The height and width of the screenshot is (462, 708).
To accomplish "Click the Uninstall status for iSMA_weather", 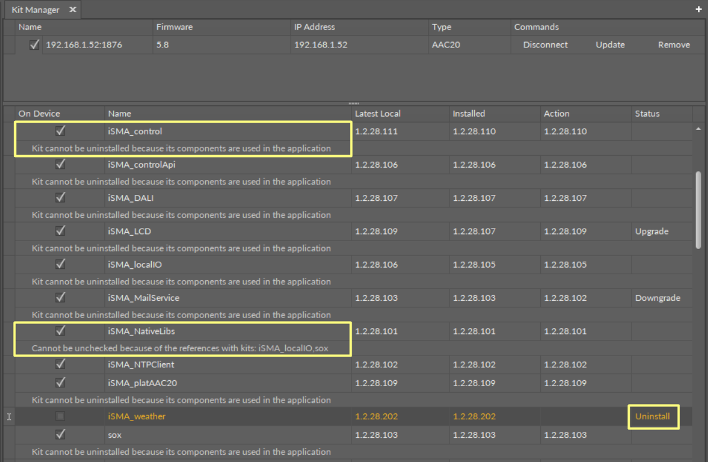I will point(652,416).
